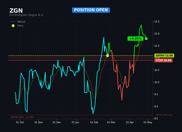Click the 10.5 price axis value
Image resolution: width=182 pixels, height=132 pixels.
157,70
